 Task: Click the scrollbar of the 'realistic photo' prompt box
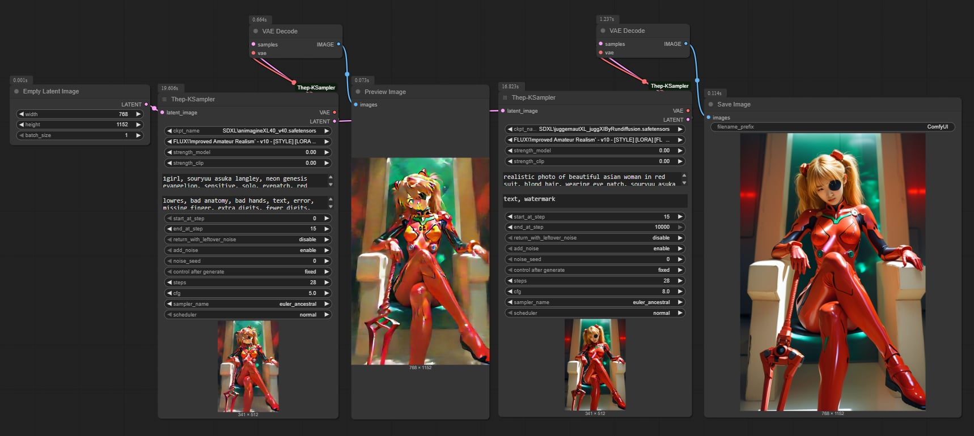(x=684, y=179)
